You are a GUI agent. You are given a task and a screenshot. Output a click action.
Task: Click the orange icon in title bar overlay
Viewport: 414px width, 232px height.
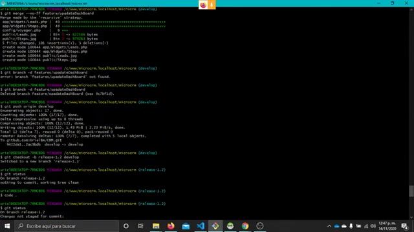[212, 5]
